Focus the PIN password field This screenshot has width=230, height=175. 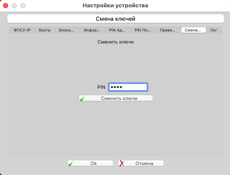pyautogui.click(x=128, y=87)
